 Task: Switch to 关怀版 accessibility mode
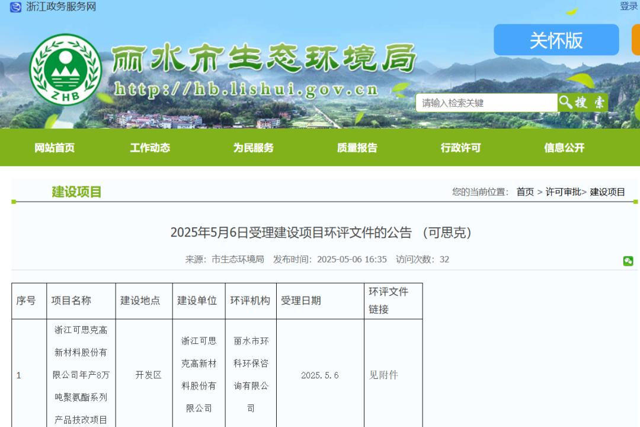(x=556, y=40)
